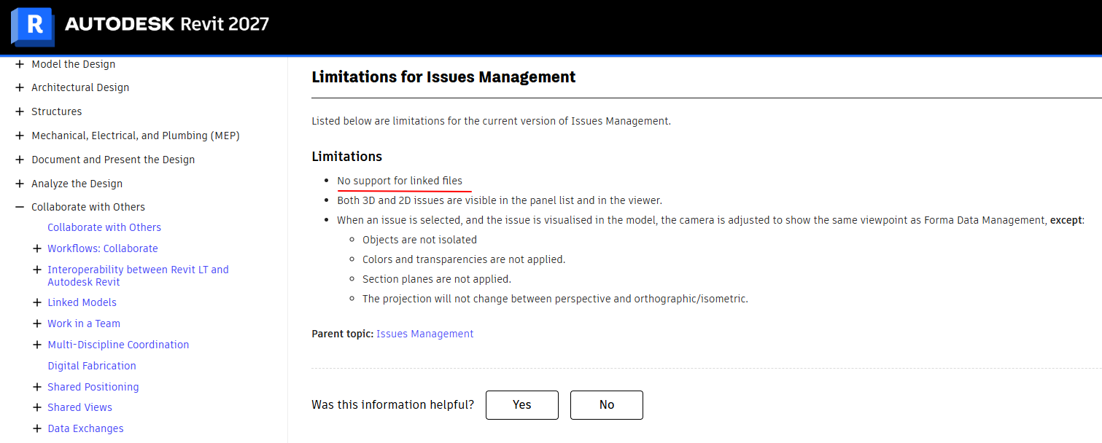Image resolution: width=1102 pixels, height=443 pixels.
Task: Click the Autodesk Revit logo icon
Action: [32, 27]
